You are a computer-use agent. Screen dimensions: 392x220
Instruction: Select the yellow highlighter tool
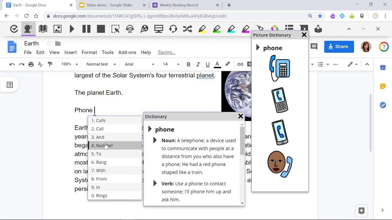202,29
